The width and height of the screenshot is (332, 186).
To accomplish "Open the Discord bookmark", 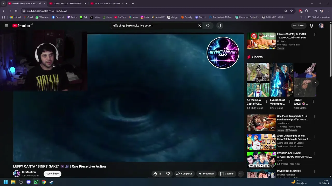I will pos(200,17).
